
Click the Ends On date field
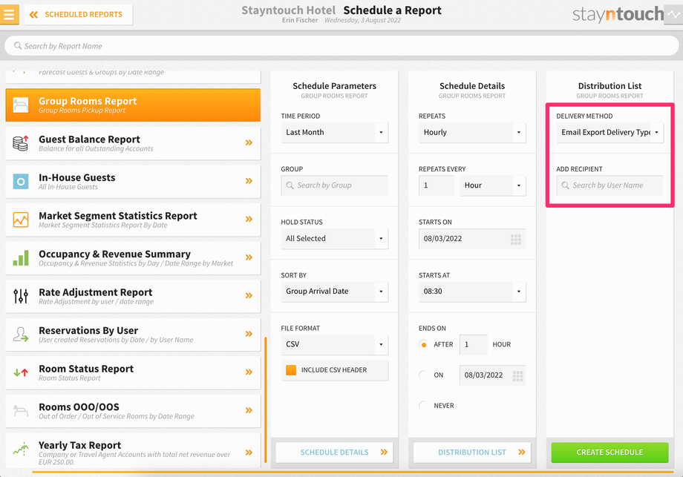pyautogui.click(x=492, y=375)
